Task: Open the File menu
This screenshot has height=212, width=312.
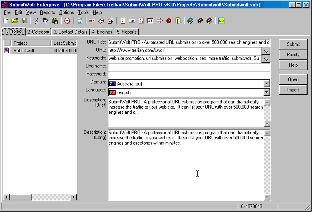Action: (x=7, y=12)
